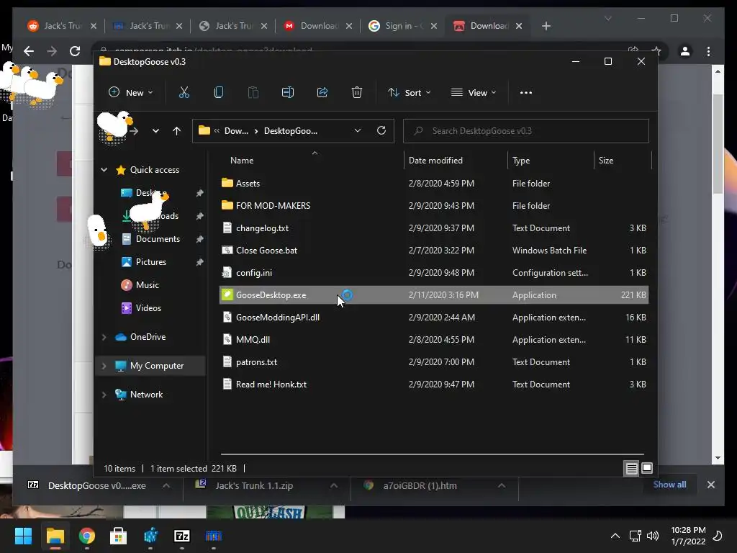The height and width of the screenshot is (553, 737).
Task: Switch to details view layout icon
Action: coord(631,468)
